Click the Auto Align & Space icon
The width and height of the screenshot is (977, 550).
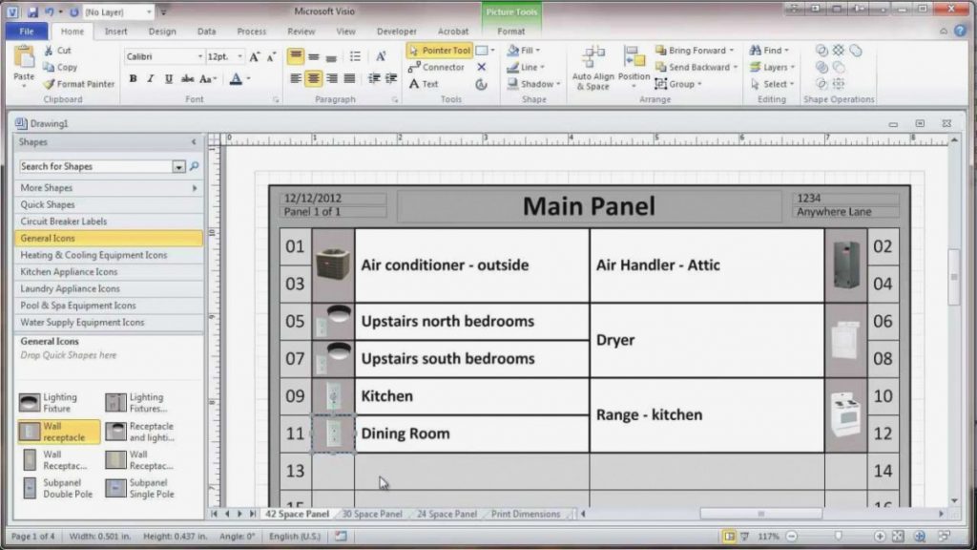[592, 61]
